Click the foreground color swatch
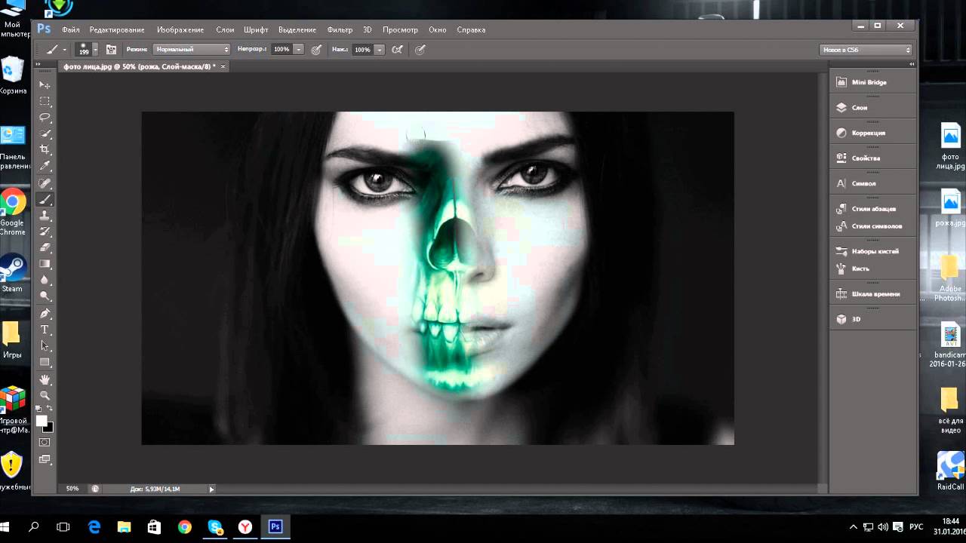The image size is (966, 543). click(x=42, y=421)
